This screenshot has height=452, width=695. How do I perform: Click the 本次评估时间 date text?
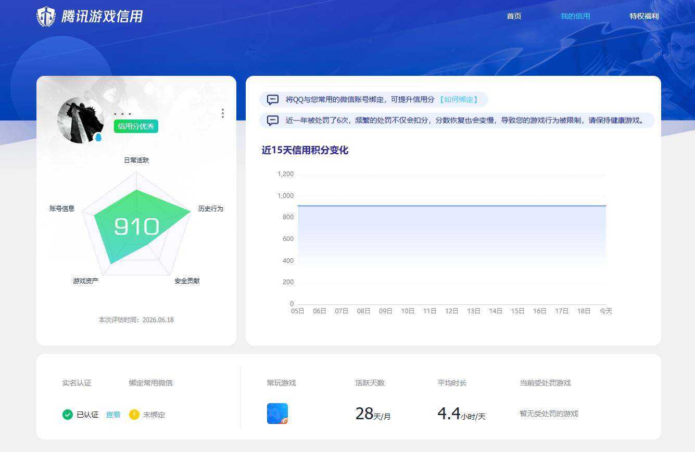click(136, 320)
